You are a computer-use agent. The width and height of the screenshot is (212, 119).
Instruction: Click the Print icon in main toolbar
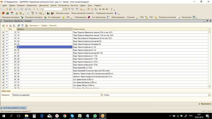pos(26,9)
